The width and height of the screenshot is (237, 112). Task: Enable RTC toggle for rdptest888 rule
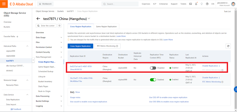[153, 68]
